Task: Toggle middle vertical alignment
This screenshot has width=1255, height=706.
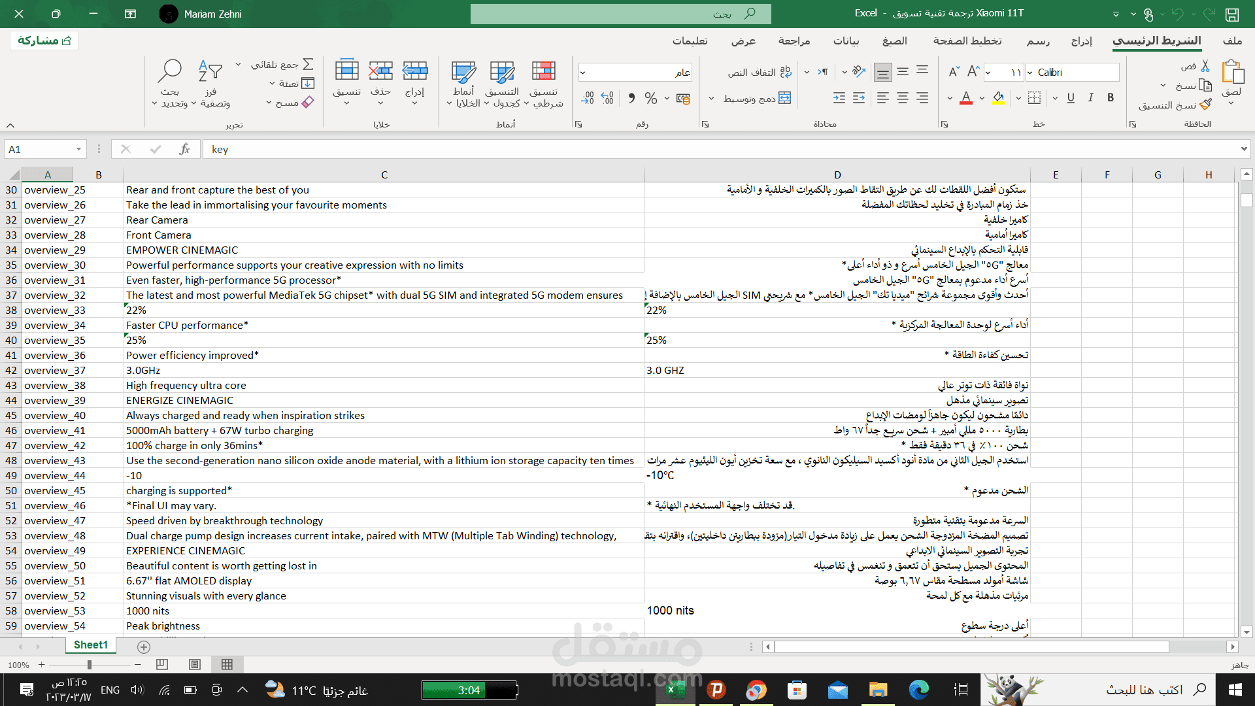Action: coord(903,72)
